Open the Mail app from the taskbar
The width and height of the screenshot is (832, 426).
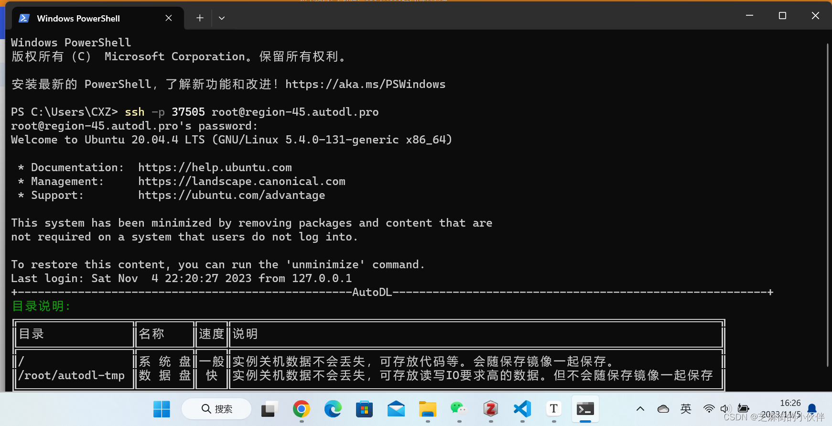coord(396,409)
